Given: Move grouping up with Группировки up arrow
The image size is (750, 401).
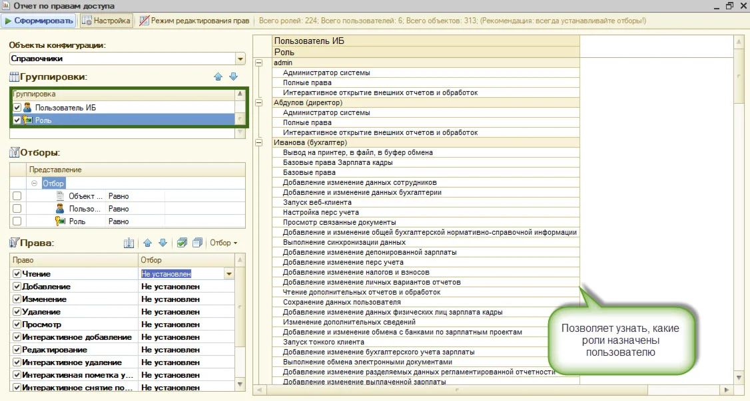Looking at the screenshot, I should (218, 77).
